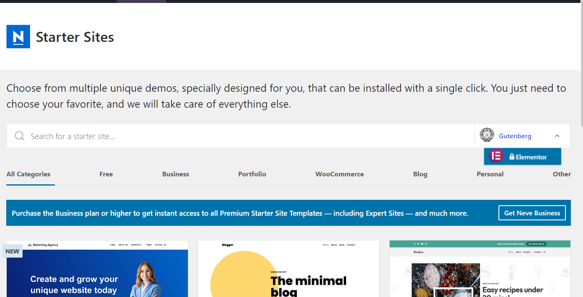The width and height of the screenshot is (583, 297).
Task: Switch to the Blog tab
Action: 420,174
